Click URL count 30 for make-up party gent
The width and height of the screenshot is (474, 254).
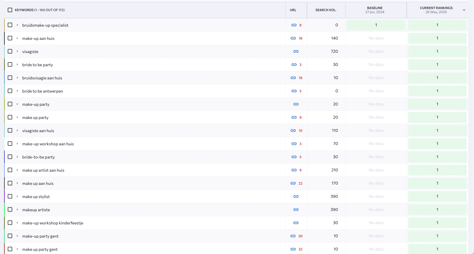(x=300, y=236)
